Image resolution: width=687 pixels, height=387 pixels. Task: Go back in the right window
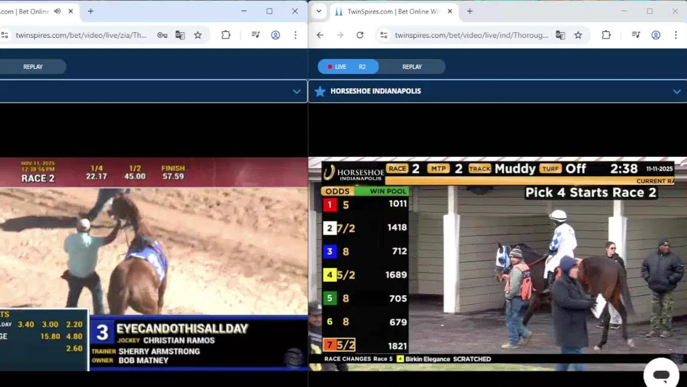(x=320, y=35)
